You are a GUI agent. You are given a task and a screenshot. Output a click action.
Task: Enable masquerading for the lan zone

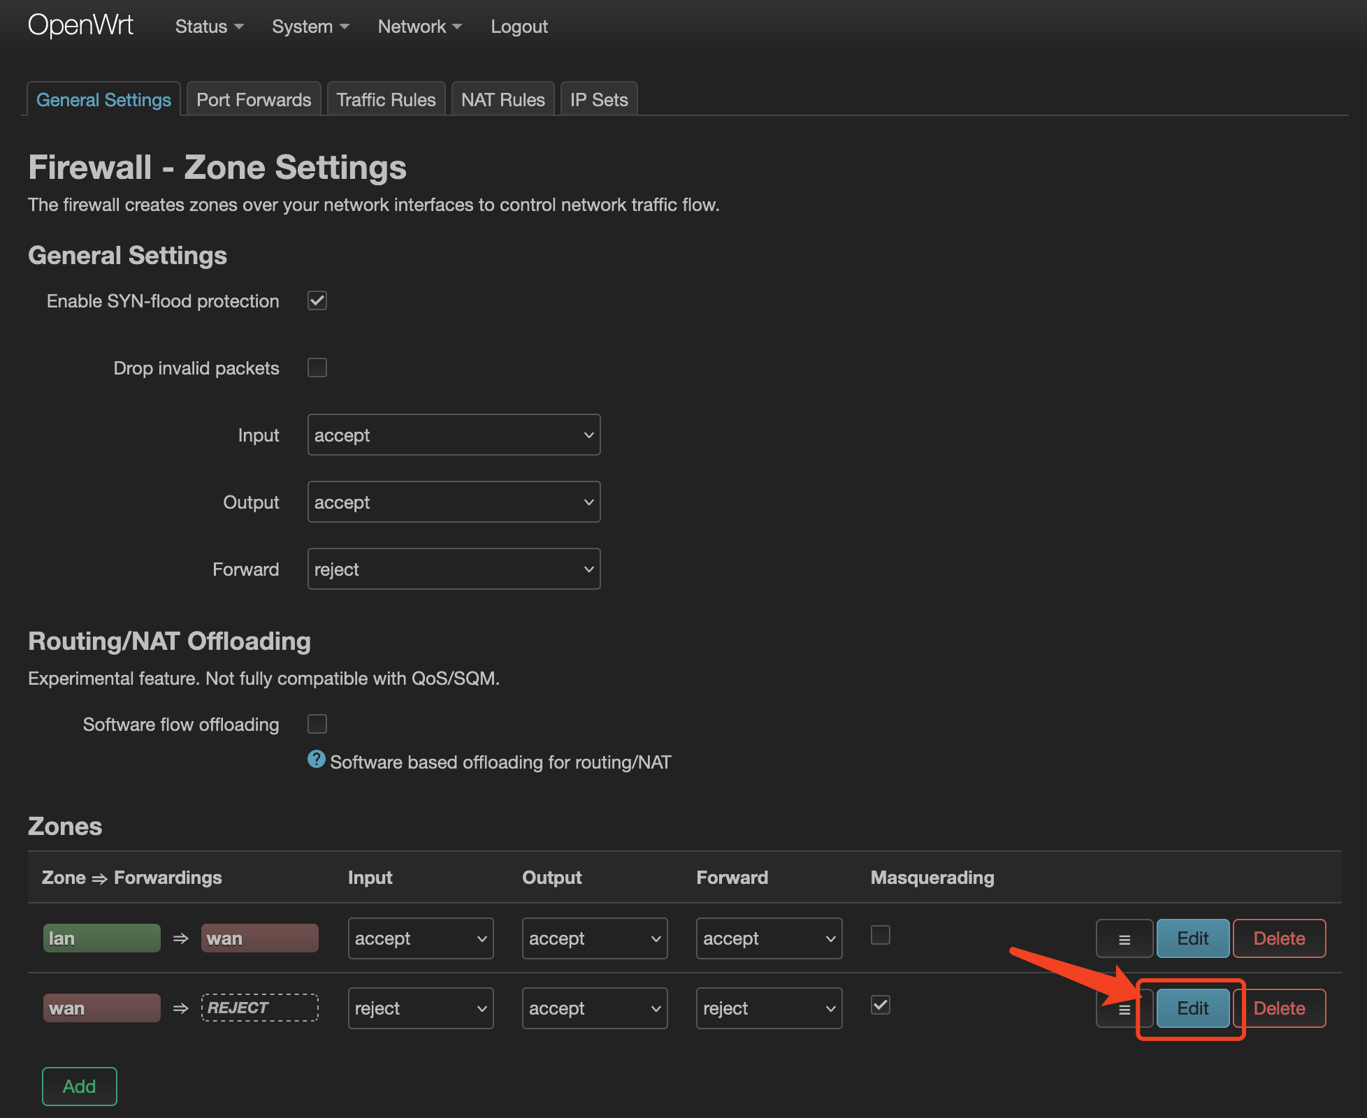tap(881, 936)
